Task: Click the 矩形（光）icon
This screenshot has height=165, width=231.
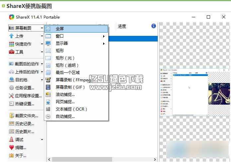Action: pos(48,58)
